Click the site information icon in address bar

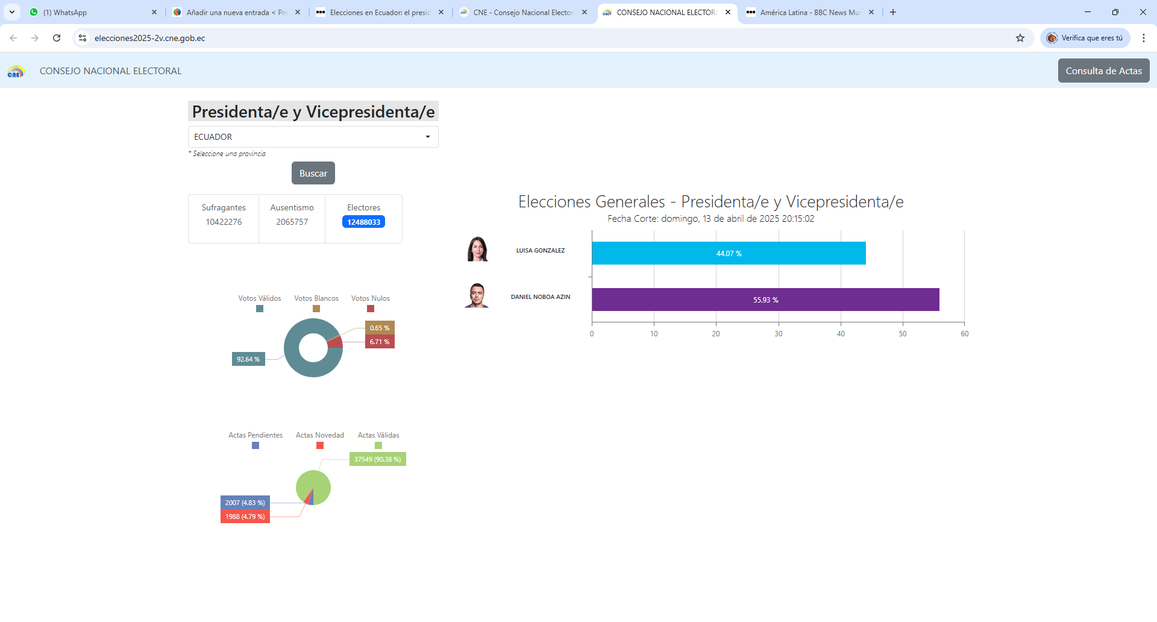[x=83, y=38]
